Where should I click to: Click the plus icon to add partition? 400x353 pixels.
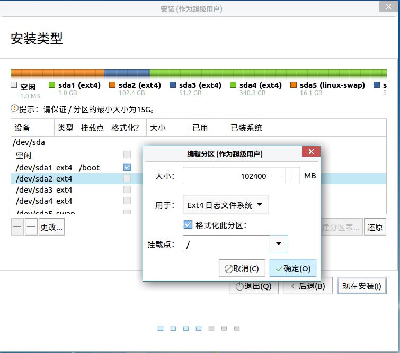coord(17,227)
